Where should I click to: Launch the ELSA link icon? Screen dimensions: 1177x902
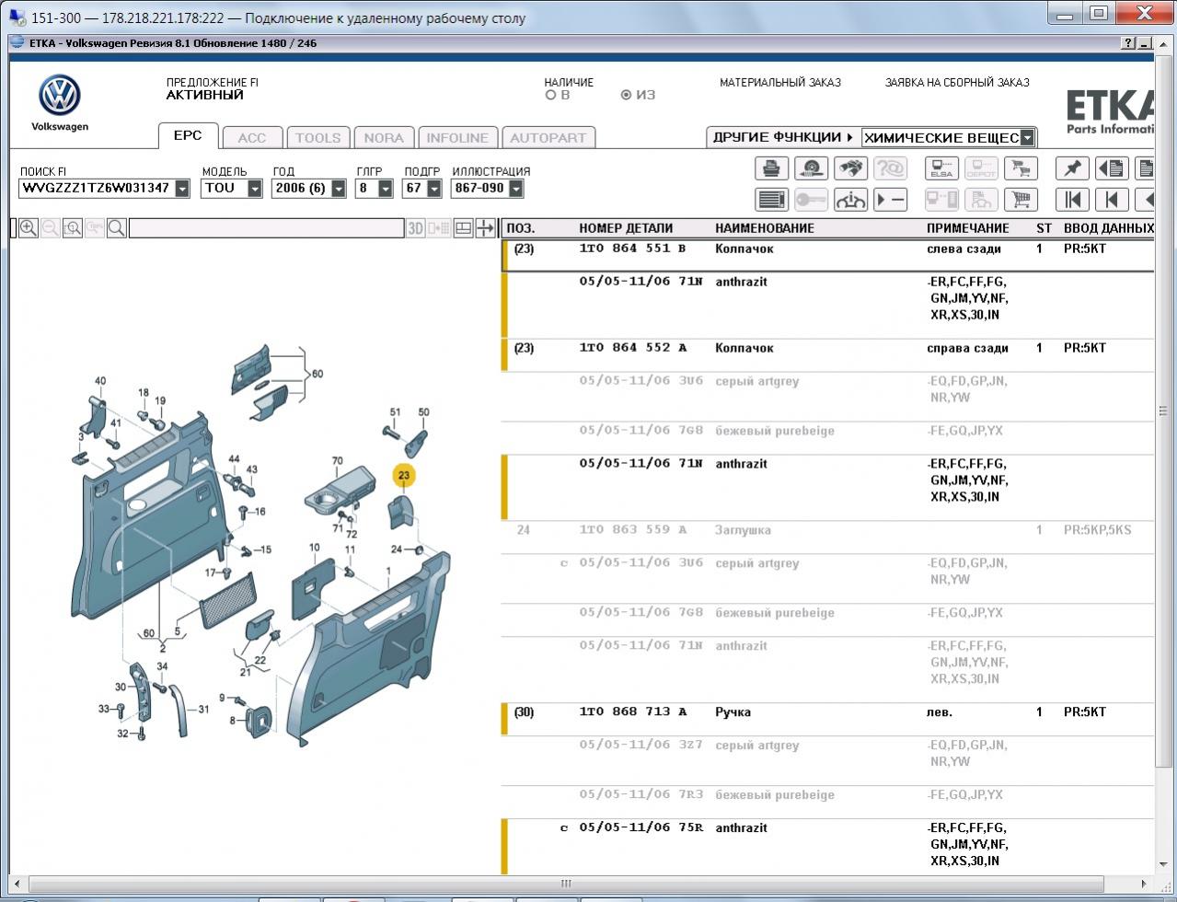tap(942, 168)
